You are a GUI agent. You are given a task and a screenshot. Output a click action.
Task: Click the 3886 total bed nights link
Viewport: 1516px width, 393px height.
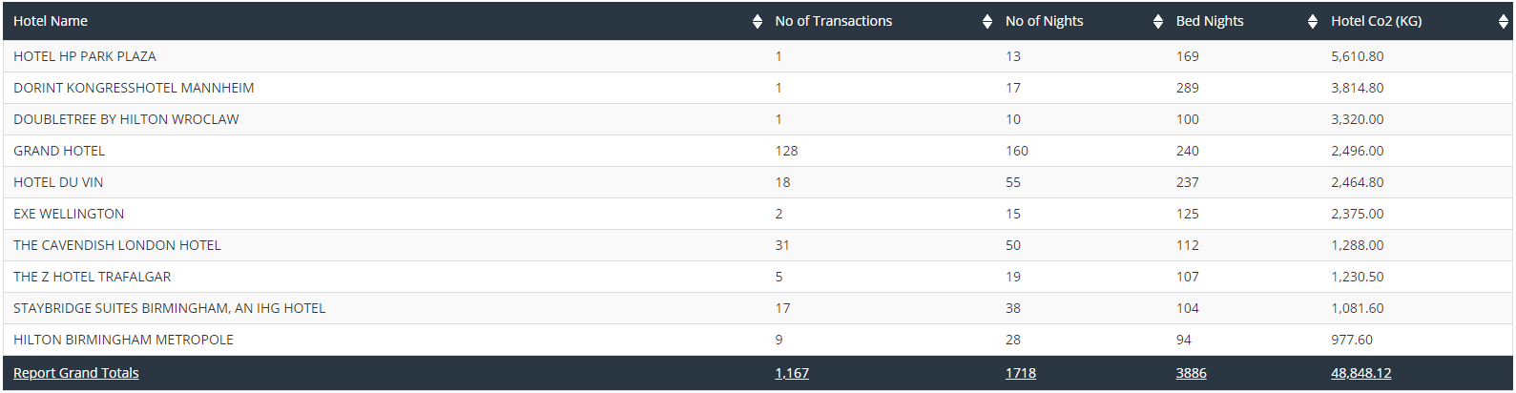1192,373
